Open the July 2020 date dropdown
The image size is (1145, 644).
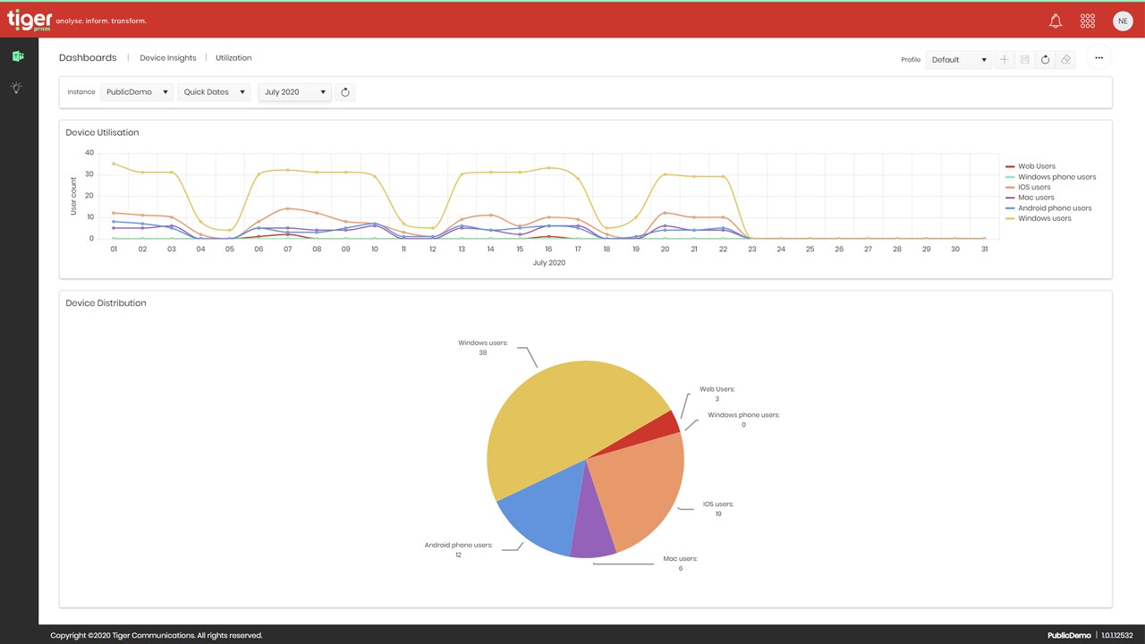pos(295,92)
